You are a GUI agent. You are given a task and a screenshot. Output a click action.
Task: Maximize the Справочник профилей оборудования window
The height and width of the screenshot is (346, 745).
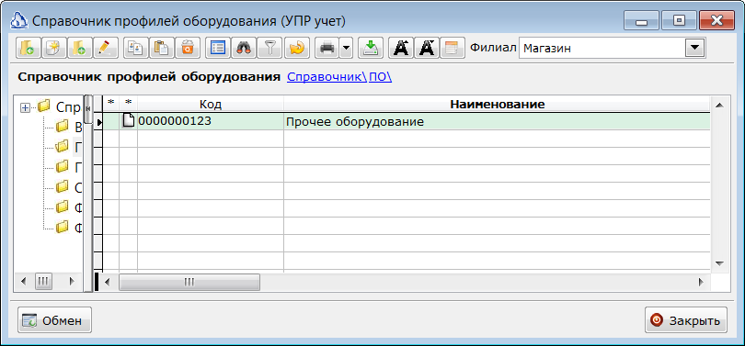(x=679, y=21)
